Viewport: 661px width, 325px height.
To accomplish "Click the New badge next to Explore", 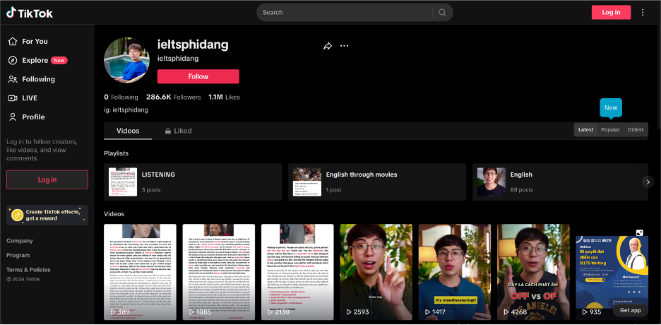I will click(59, 60).
